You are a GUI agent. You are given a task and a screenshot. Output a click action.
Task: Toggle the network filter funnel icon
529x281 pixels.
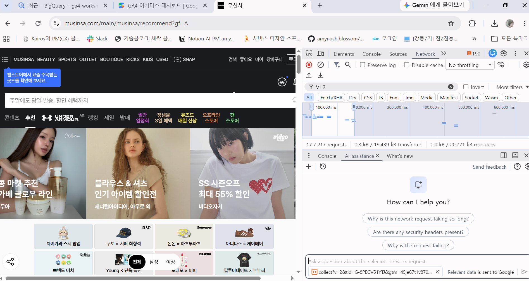337,65
